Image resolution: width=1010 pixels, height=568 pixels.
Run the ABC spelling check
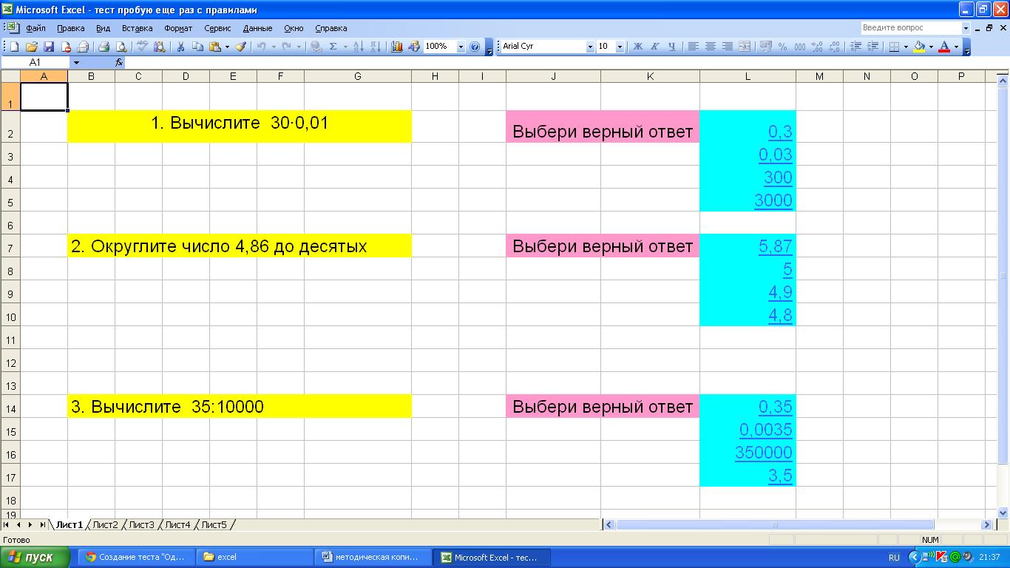142,47
